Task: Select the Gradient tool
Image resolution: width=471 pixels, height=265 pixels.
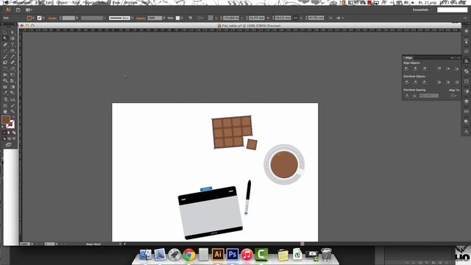Action: tap(13, 87)
